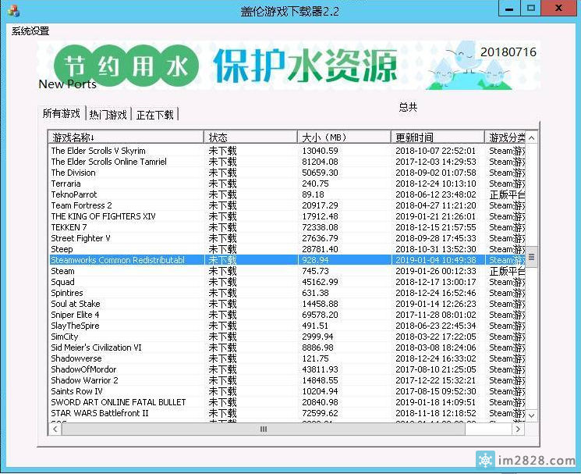The width and height of the screenshot is (581, 474).
Task: Select Sniper Elite 4 row
Action: [288, 315]
